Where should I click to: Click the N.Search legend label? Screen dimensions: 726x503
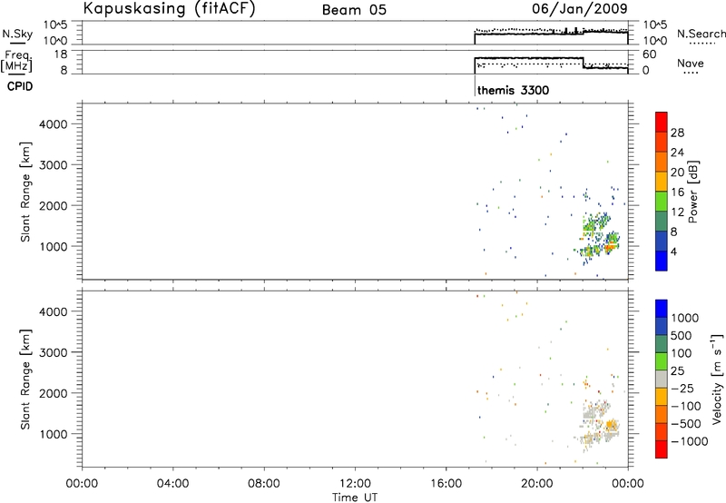(x=701, y=34)
